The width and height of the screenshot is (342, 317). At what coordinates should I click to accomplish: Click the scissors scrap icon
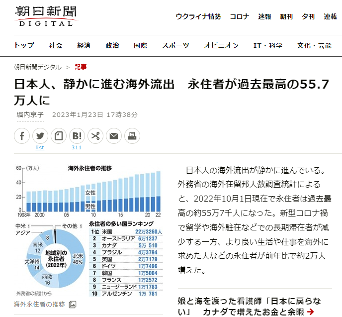(x=95, y=135)
